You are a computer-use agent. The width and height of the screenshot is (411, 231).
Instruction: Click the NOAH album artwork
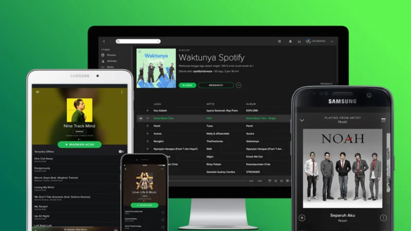[343, 168]
